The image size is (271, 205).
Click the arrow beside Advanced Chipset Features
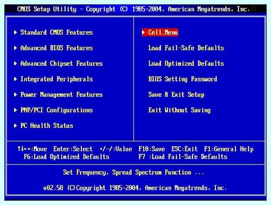15,64
